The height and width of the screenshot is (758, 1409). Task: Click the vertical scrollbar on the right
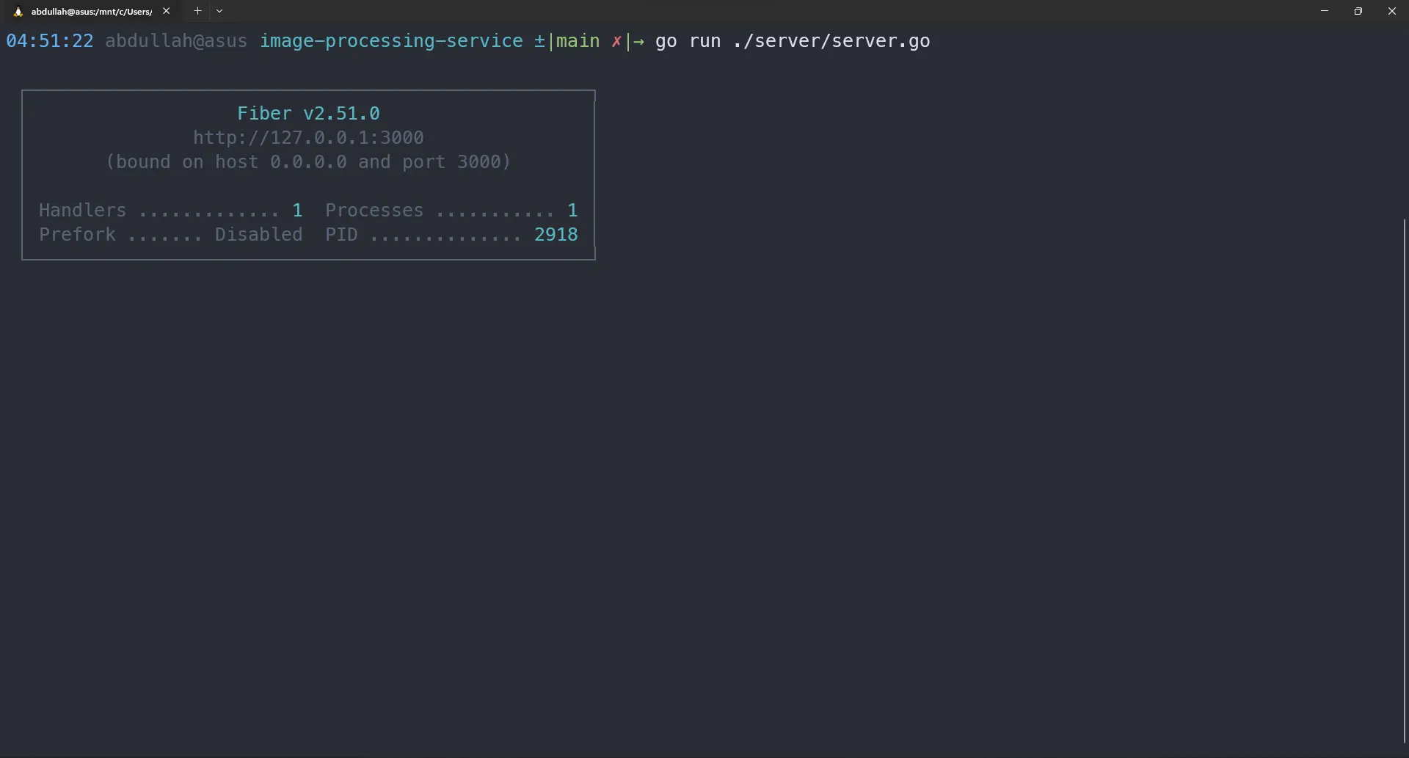click(x=1402, y=477)
